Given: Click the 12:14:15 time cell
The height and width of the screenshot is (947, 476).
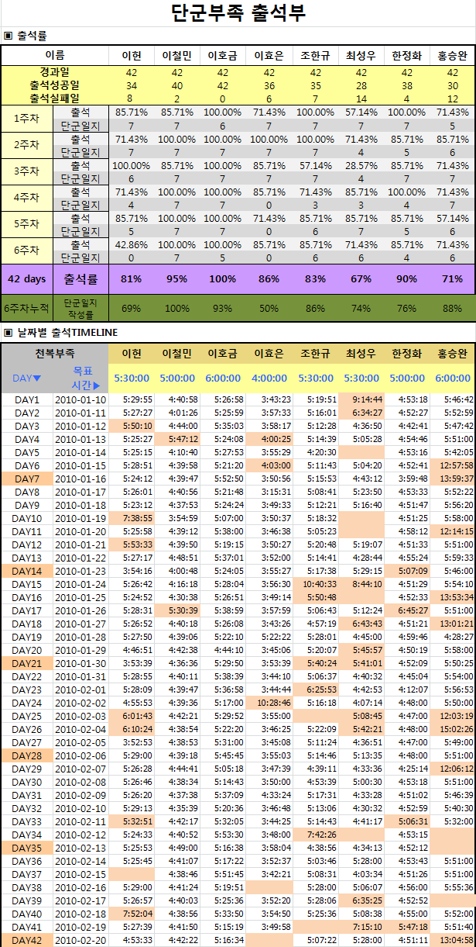Looking at the screenshot, I should [x=452, y=531].
